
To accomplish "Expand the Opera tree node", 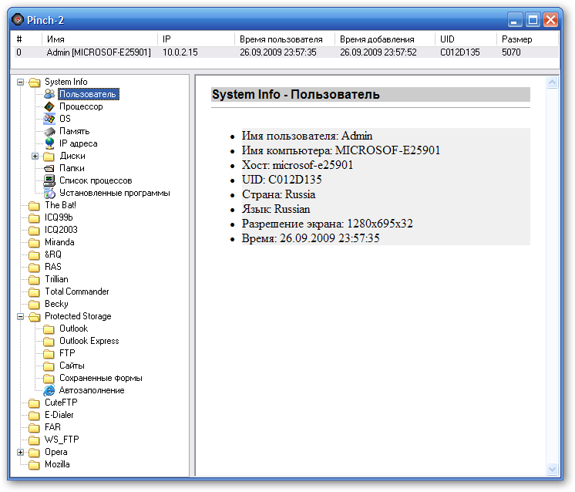I will (21, 452).
